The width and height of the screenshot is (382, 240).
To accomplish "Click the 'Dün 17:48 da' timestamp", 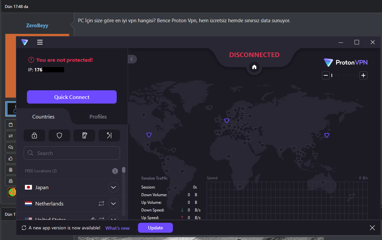I will click(x=17, y=7).
